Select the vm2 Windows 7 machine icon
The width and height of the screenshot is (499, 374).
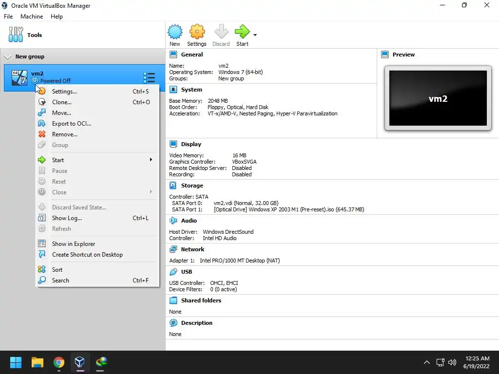point(19,78)
